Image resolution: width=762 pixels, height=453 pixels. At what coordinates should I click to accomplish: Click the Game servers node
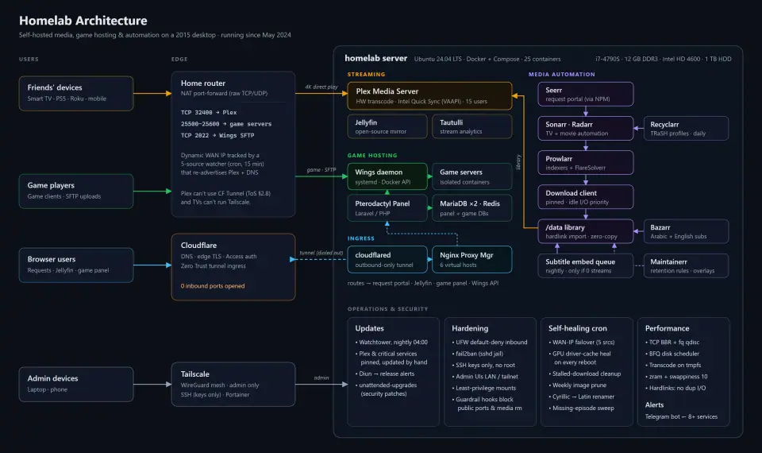click(471, 176)
